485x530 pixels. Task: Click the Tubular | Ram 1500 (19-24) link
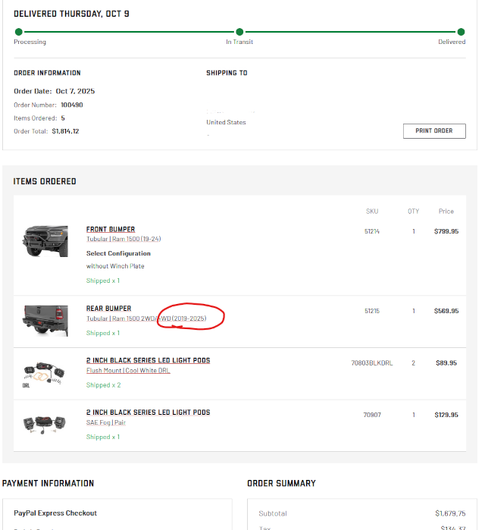(124, 240)
